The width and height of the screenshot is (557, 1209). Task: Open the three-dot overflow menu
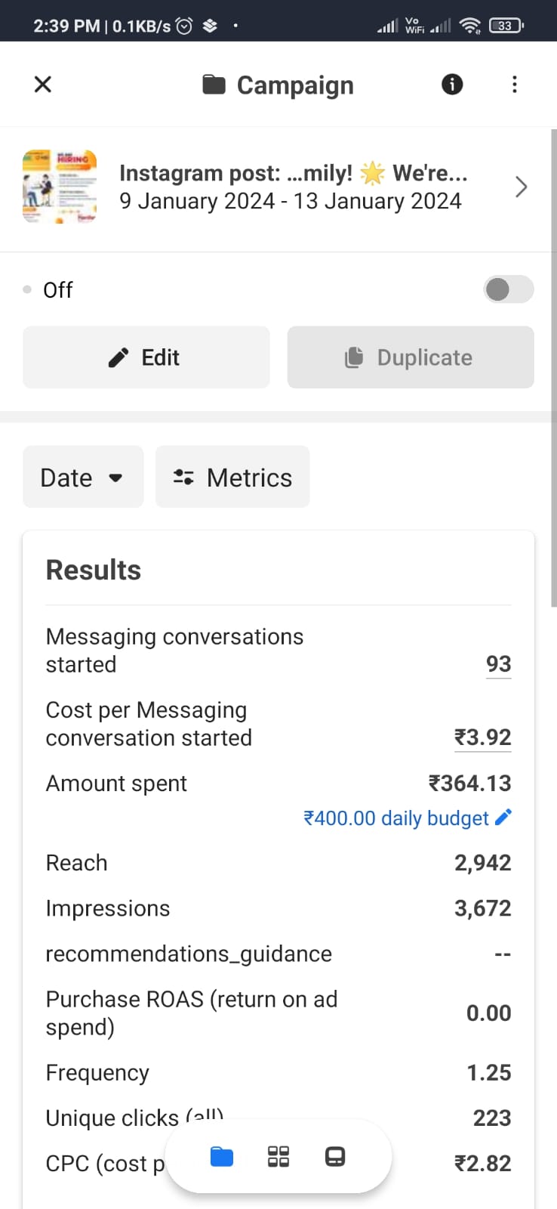click(515, 84)
